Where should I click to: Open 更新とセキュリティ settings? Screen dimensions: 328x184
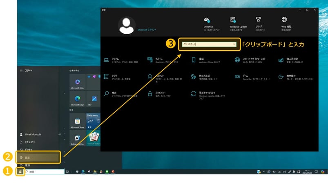click(208, 95)
